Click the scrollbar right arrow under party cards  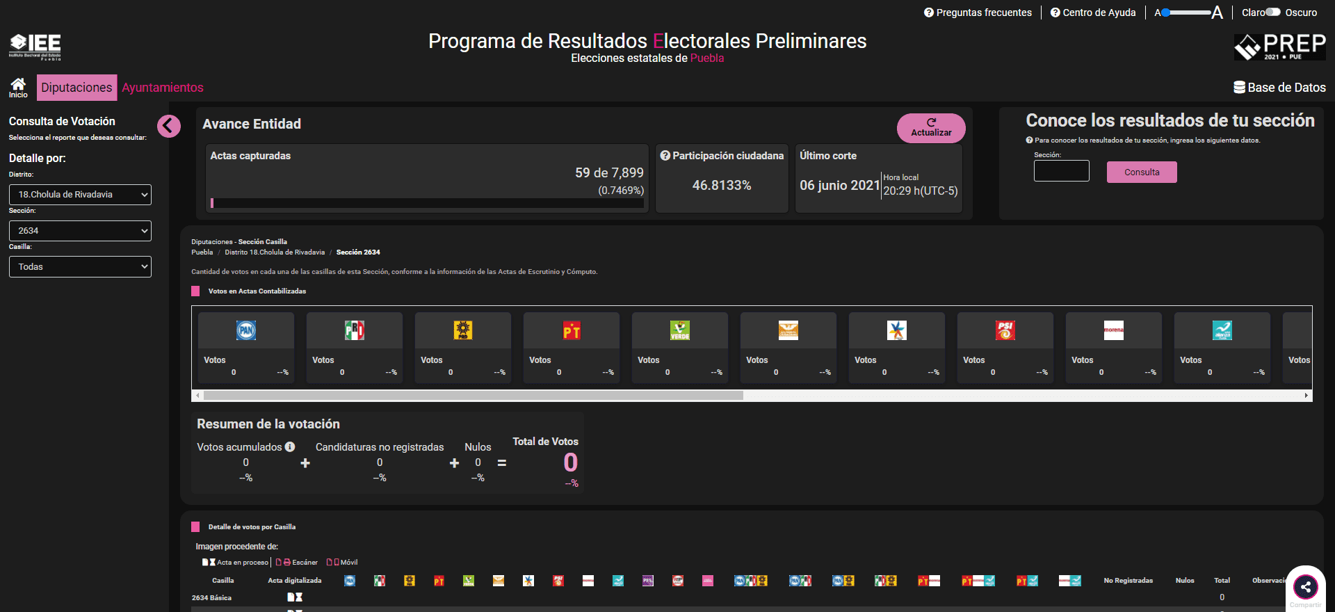tap(1306, 395)
